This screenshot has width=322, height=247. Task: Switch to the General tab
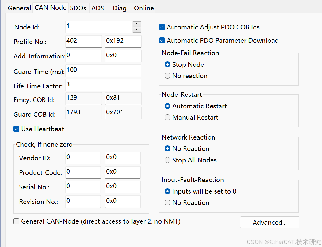pos(19,8)
